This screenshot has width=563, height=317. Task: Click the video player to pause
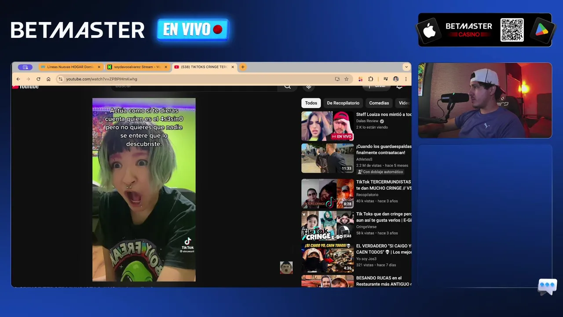144,190
